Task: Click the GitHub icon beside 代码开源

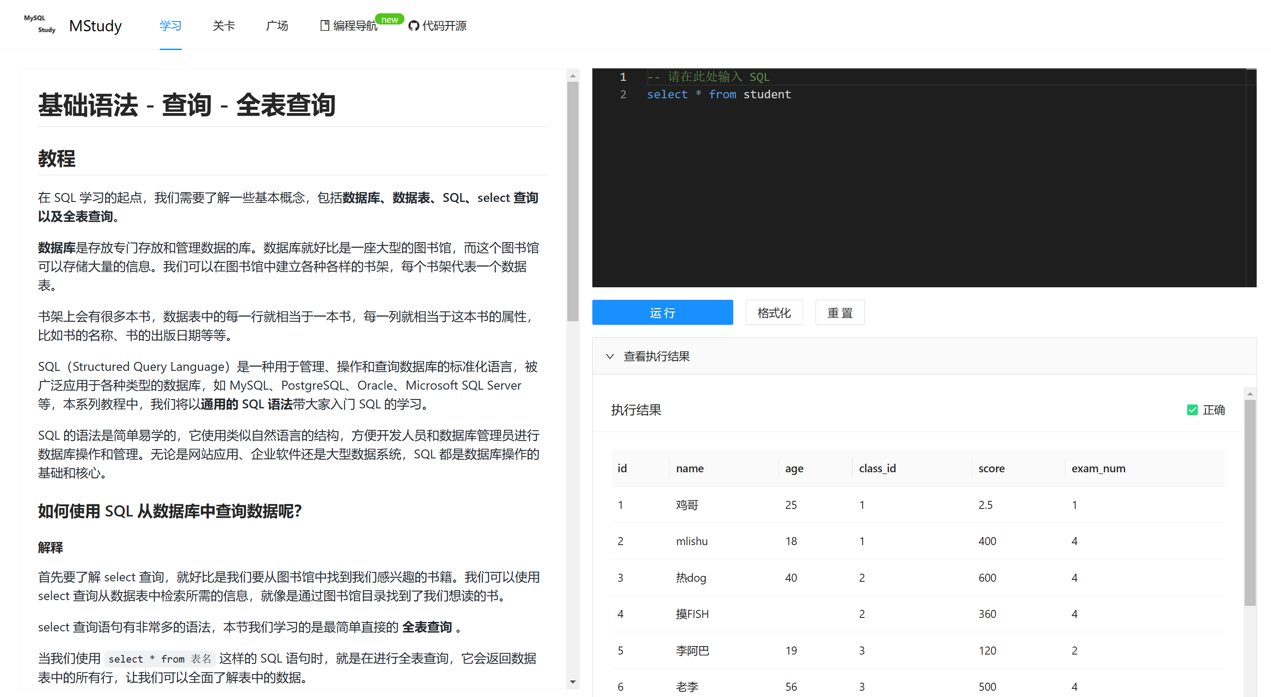Action: coord(413,25)
